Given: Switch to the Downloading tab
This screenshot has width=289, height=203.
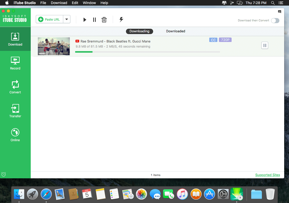Looking at the screenshot, I should point(139,31).
